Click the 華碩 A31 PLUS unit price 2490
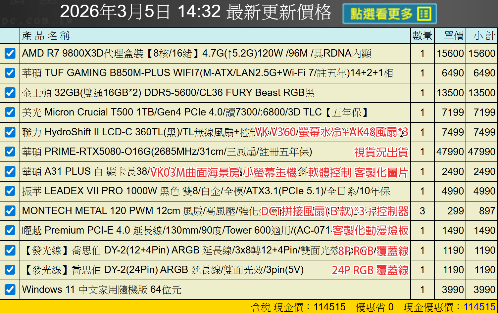498x313 pixels. (x=453, y=171)
